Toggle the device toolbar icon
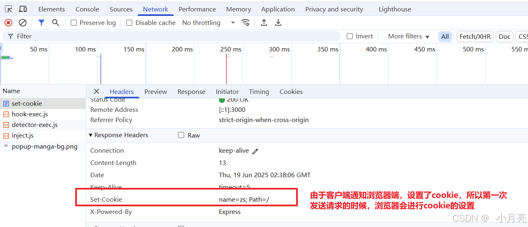The width and height of the screenshot is (528, 227). coord(23,9)
